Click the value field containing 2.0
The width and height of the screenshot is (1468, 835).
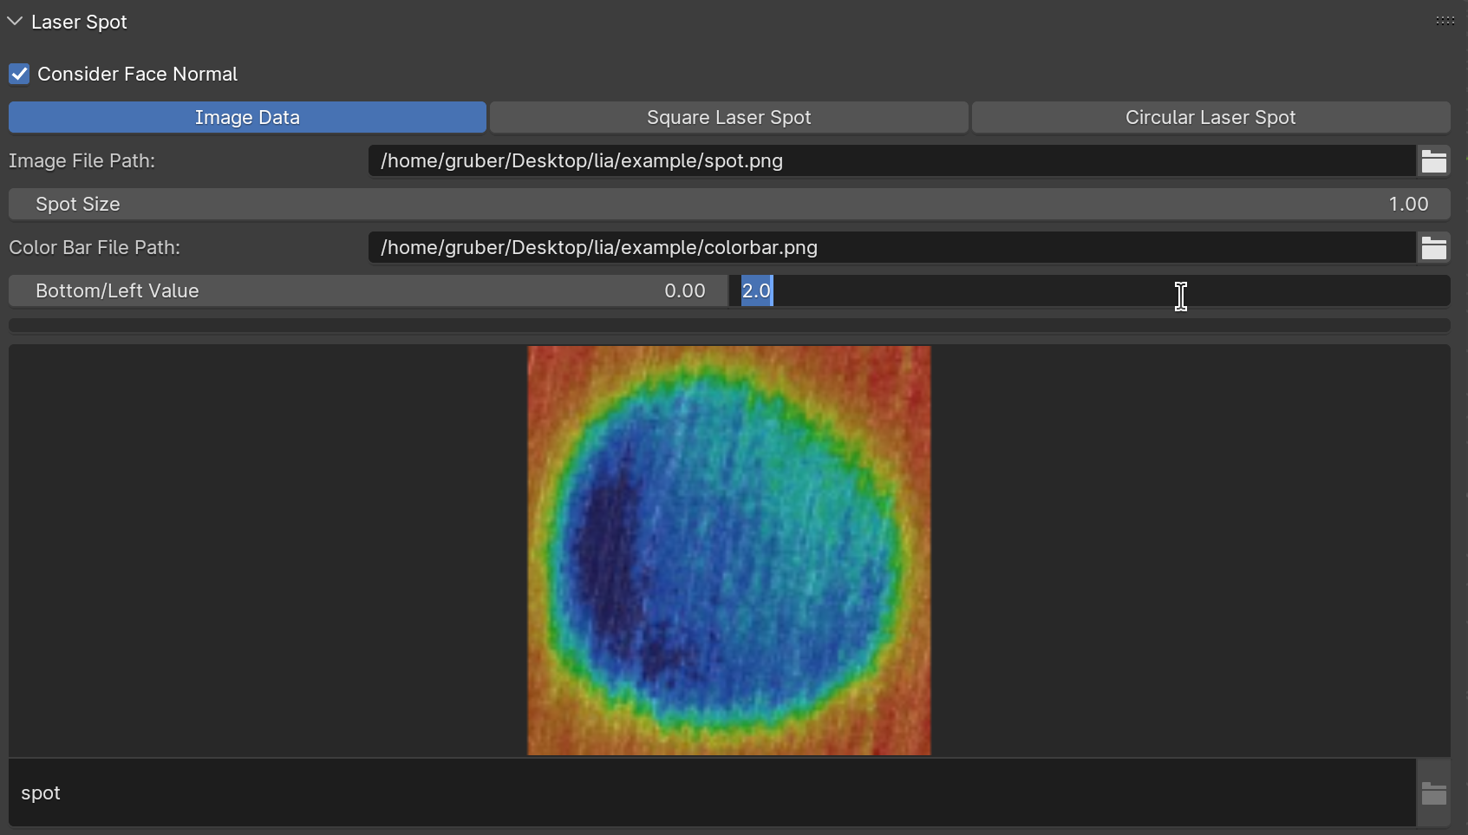[x=1090, y=290]
